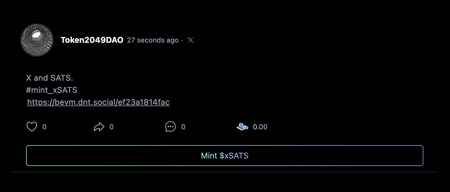Click the Token2049DAO username

click(92, 40)
